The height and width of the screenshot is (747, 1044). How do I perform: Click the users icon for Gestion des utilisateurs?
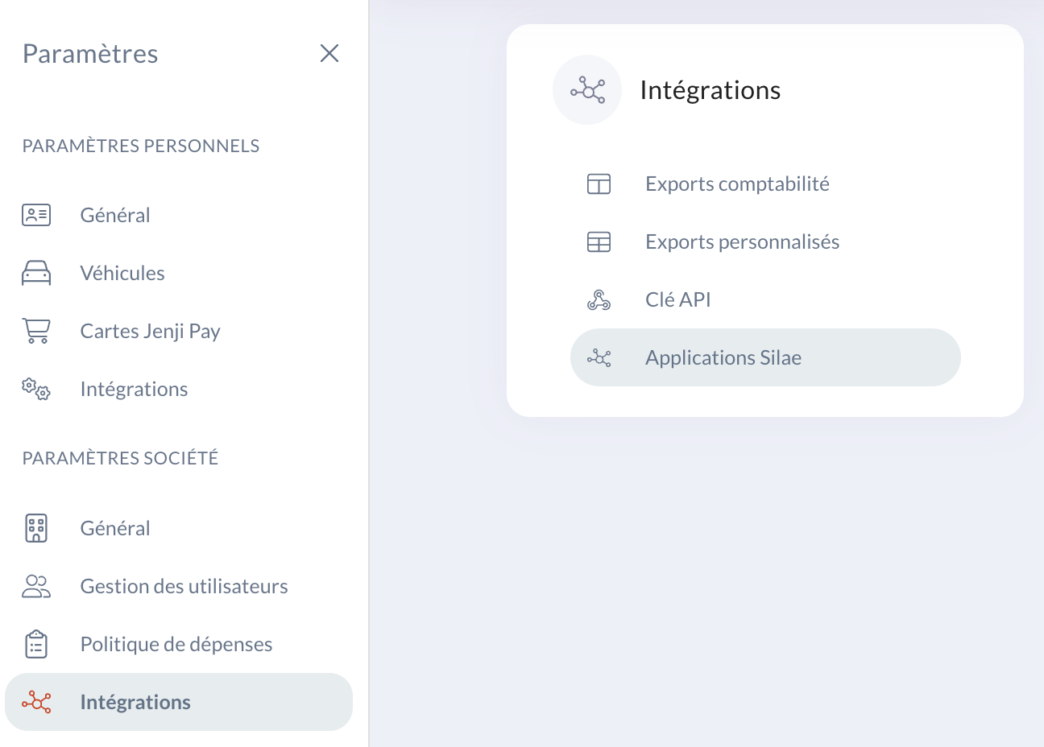pyautogui.click(x=36, y=586)
